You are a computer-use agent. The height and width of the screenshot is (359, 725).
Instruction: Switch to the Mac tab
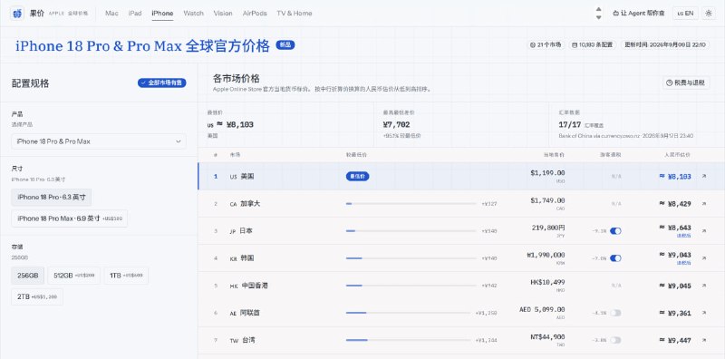pos(111,14)
